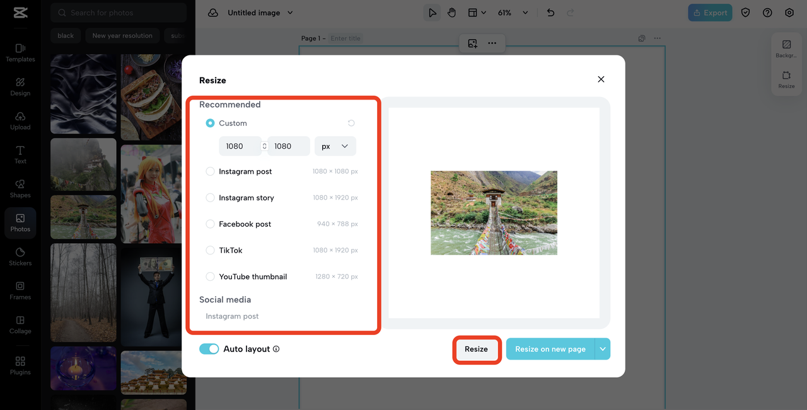Open the shield security icon
This screenshot has width=807, height=410.
click(746, 13)
